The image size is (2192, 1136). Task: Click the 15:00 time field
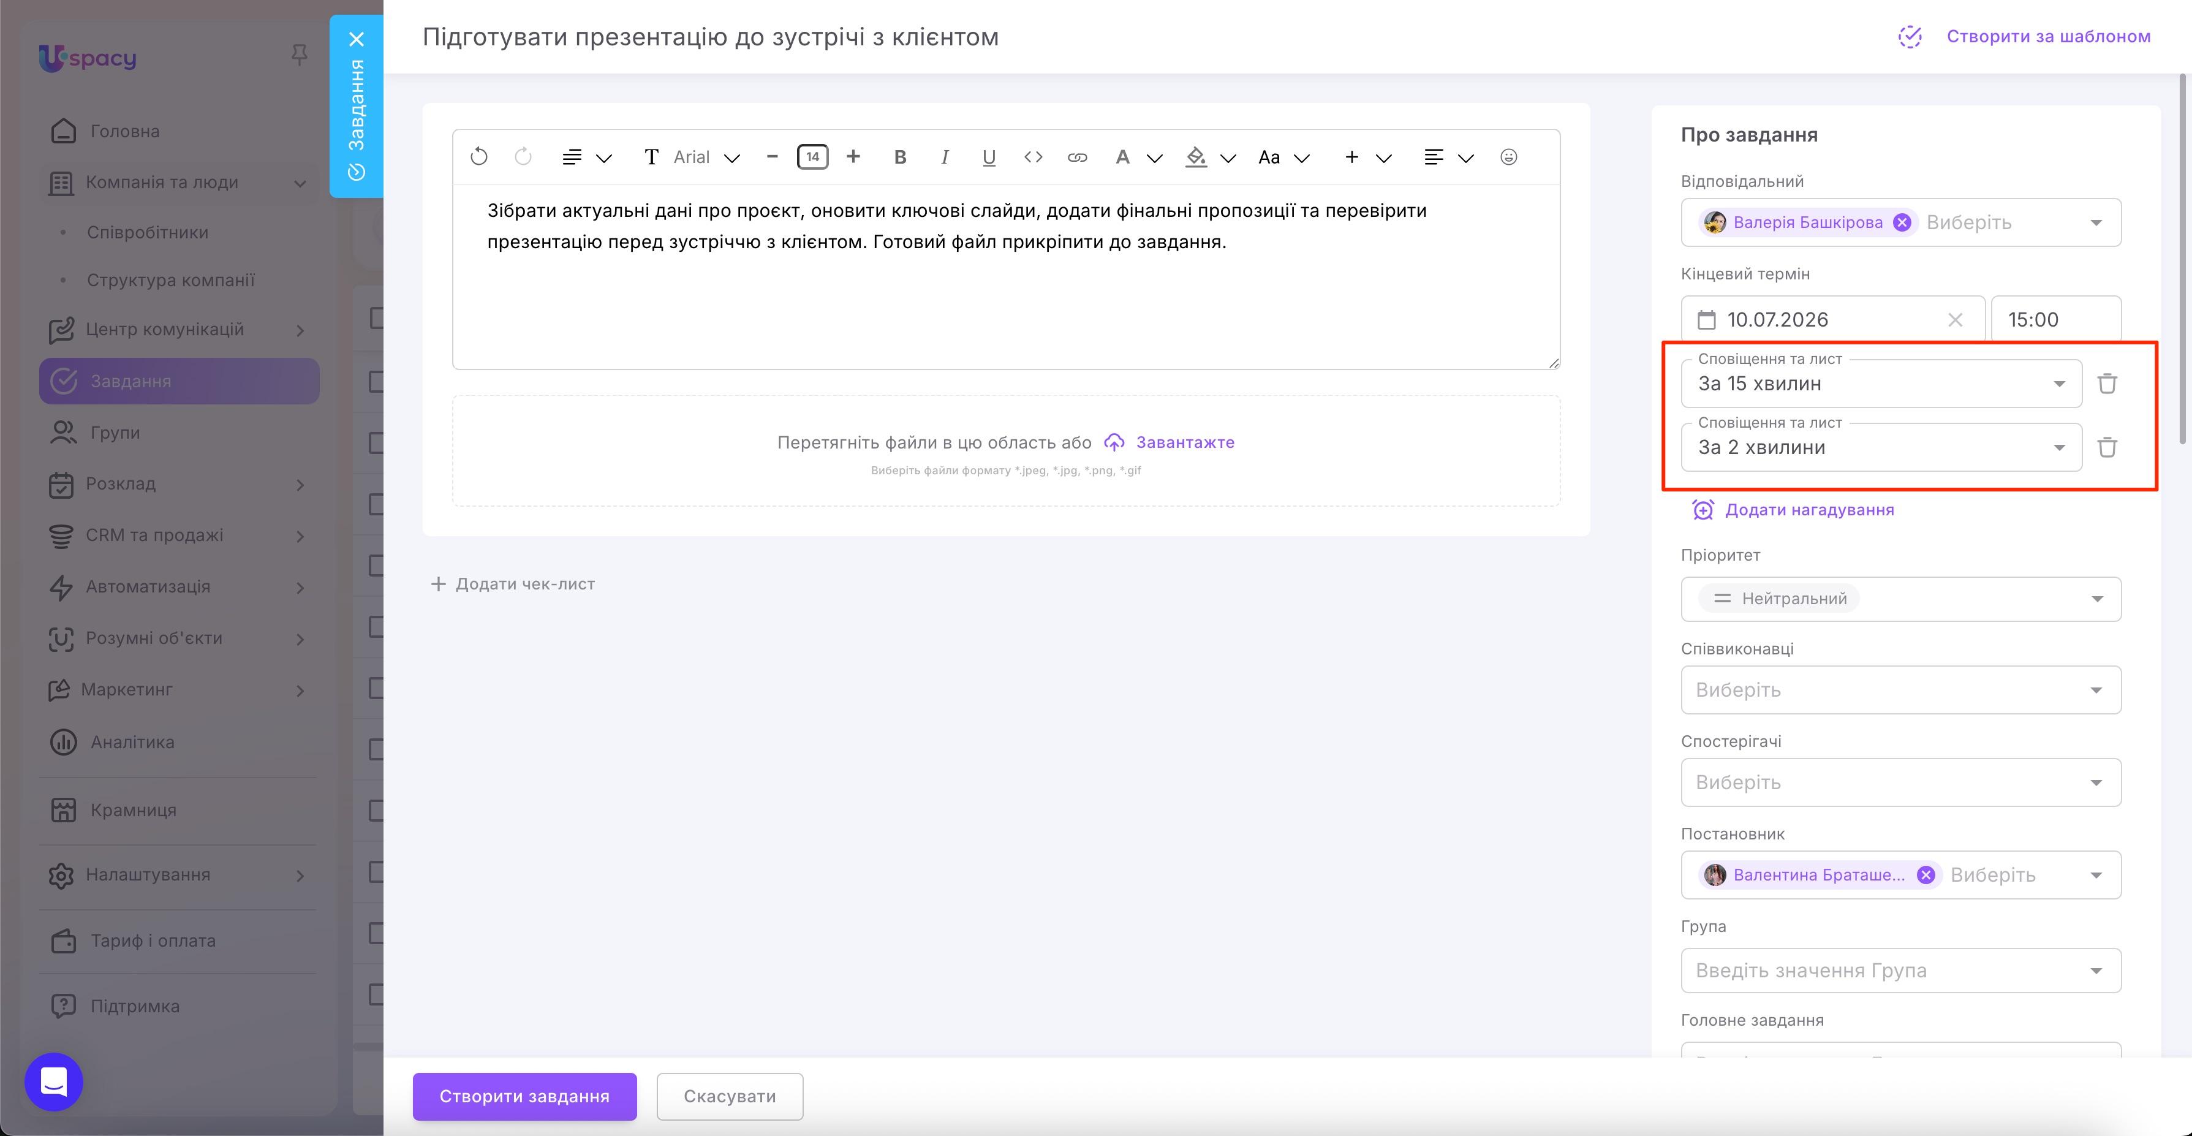pyautogui.click(x=2055, y=319)
